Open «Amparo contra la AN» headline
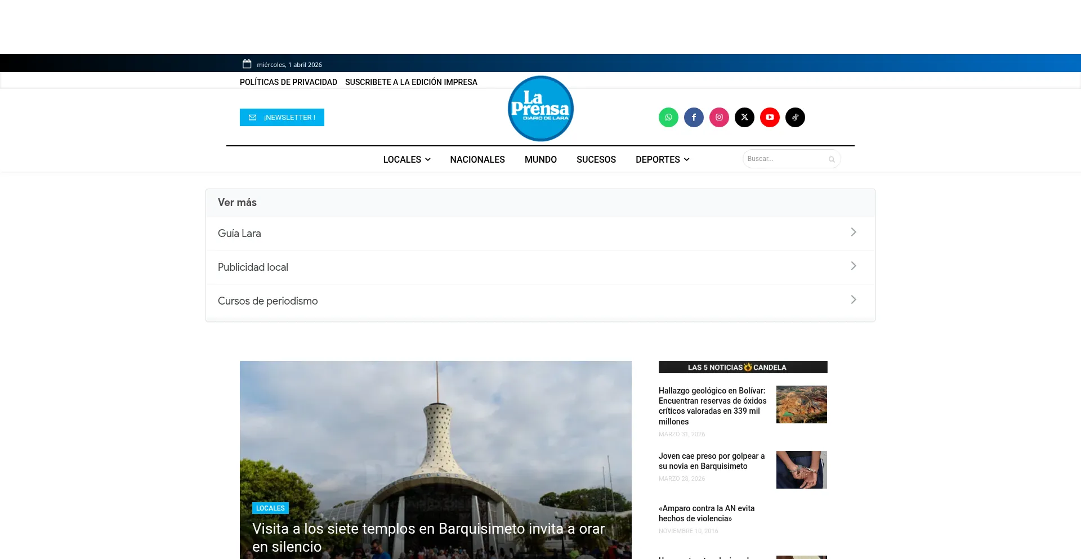The image size is (1081, 559). (707, 513)
